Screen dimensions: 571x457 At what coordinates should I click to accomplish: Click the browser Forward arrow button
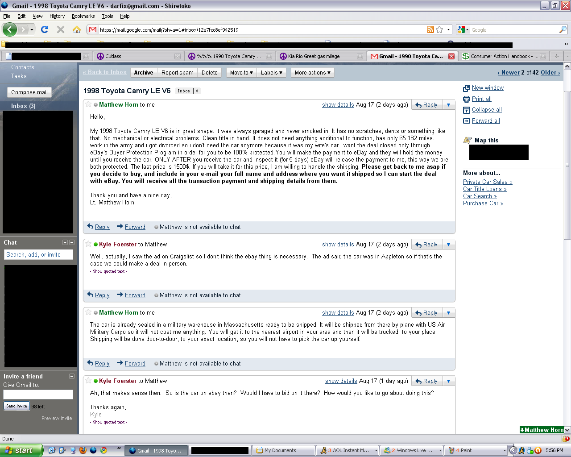click(x=23, y=29)
